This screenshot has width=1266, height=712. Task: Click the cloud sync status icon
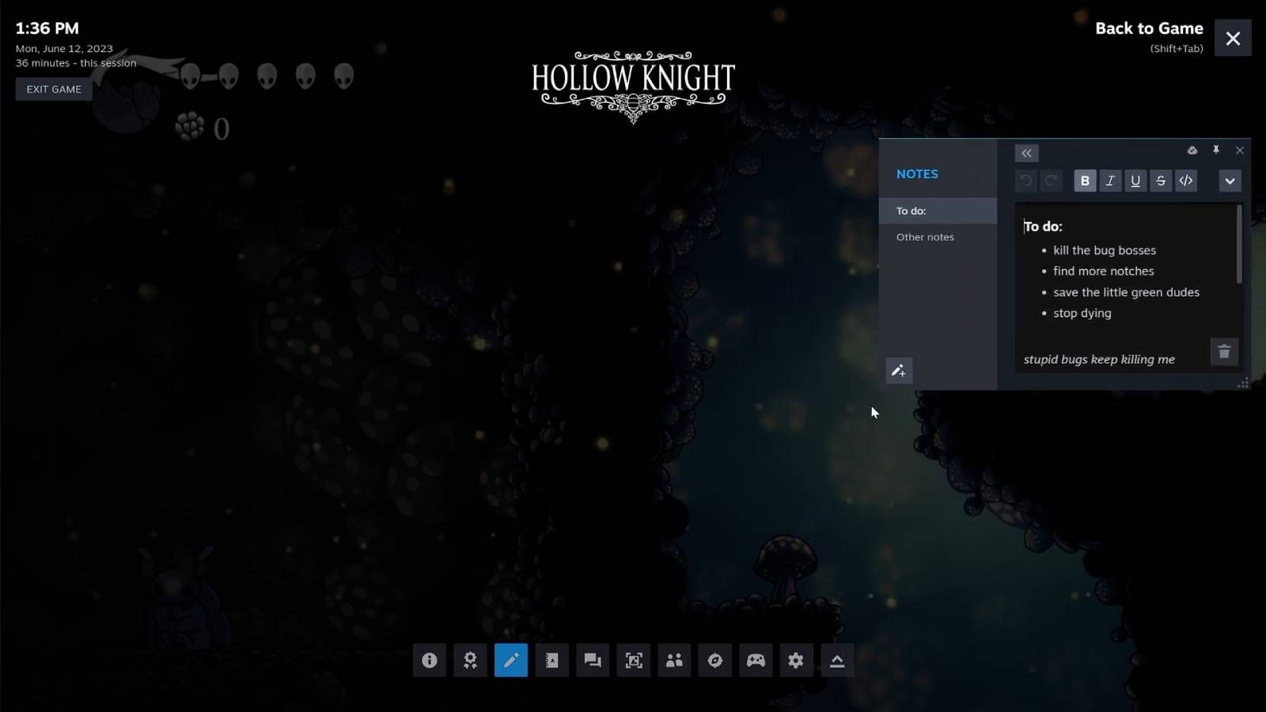[x=1192, y=150]
